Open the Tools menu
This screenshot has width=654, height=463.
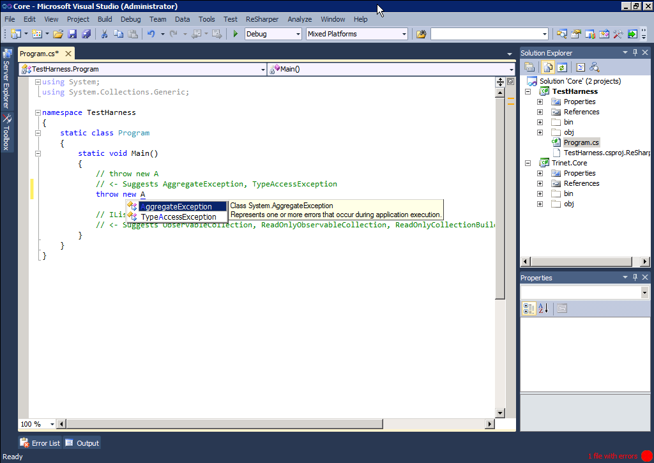pyautogui.click(x=206, y=19)
